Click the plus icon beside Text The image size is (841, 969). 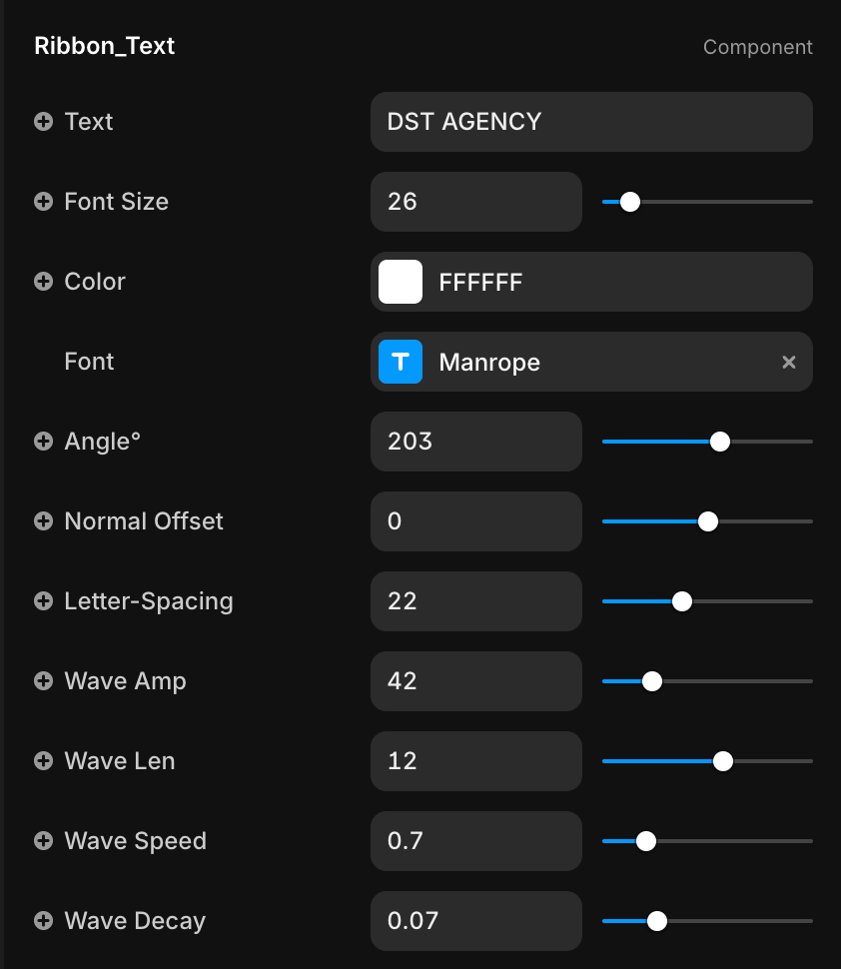tap(43, 122)
